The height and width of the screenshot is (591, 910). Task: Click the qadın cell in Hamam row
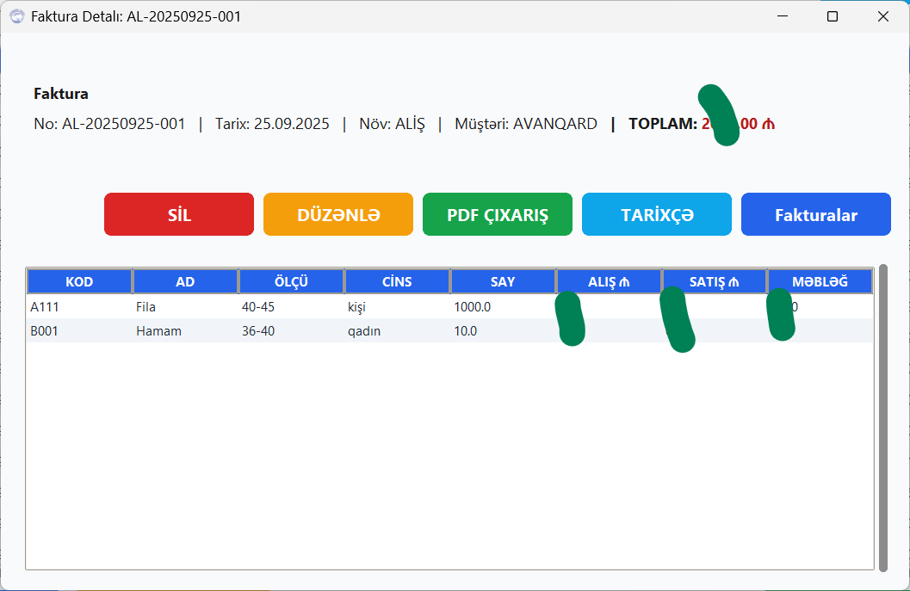(397, 330)
